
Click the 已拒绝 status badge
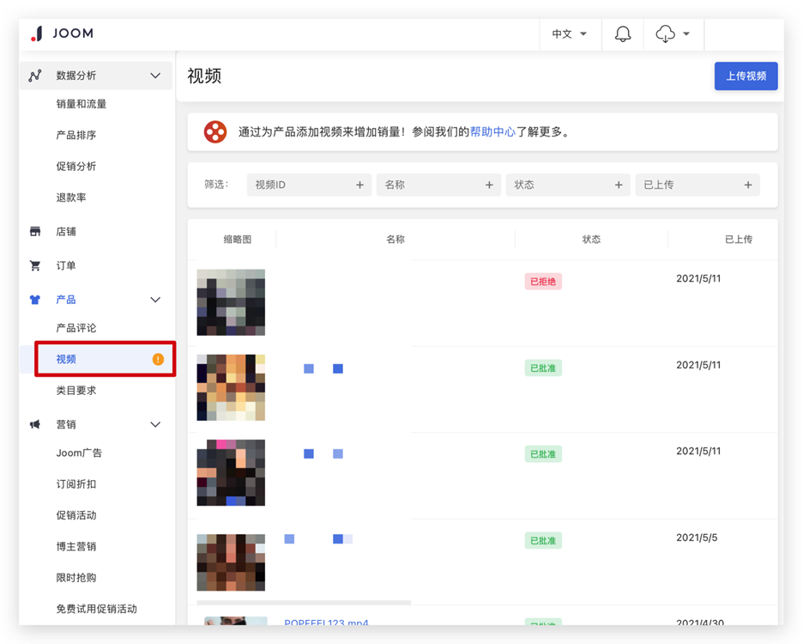(543, 282)
